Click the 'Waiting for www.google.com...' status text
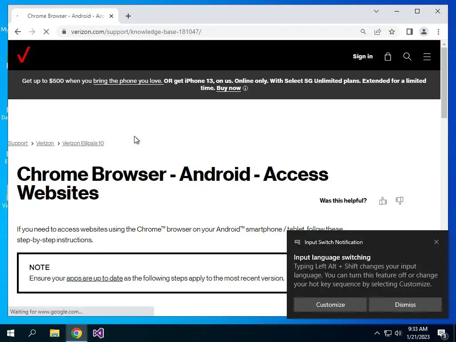 [x=46, y=311]
